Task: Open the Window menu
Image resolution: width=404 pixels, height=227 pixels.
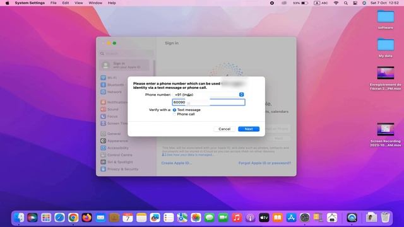Action: click(x=95, y=3)
